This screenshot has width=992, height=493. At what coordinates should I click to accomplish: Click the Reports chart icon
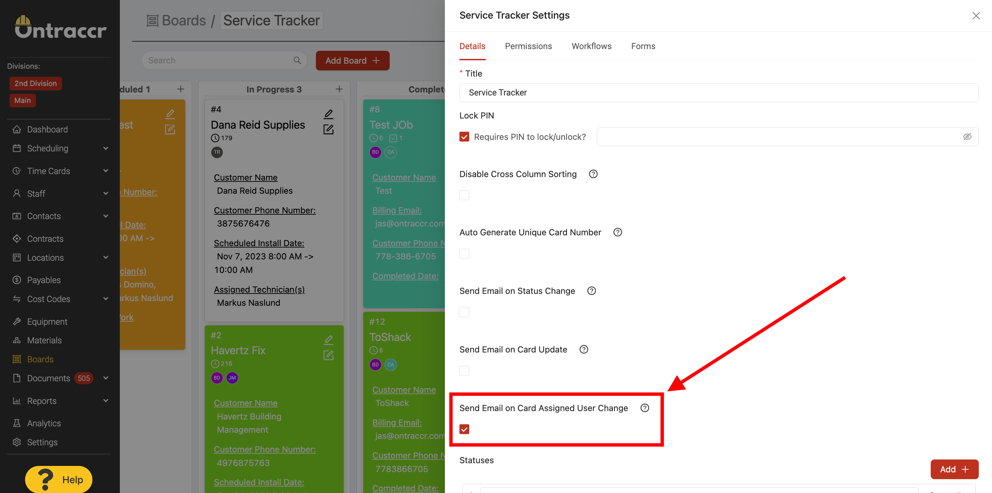click(x=17, y=401)
